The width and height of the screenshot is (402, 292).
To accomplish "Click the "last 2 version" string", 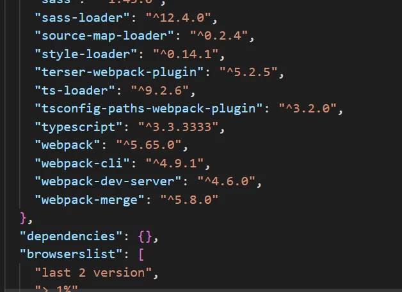I will click(x=93, y=273).
